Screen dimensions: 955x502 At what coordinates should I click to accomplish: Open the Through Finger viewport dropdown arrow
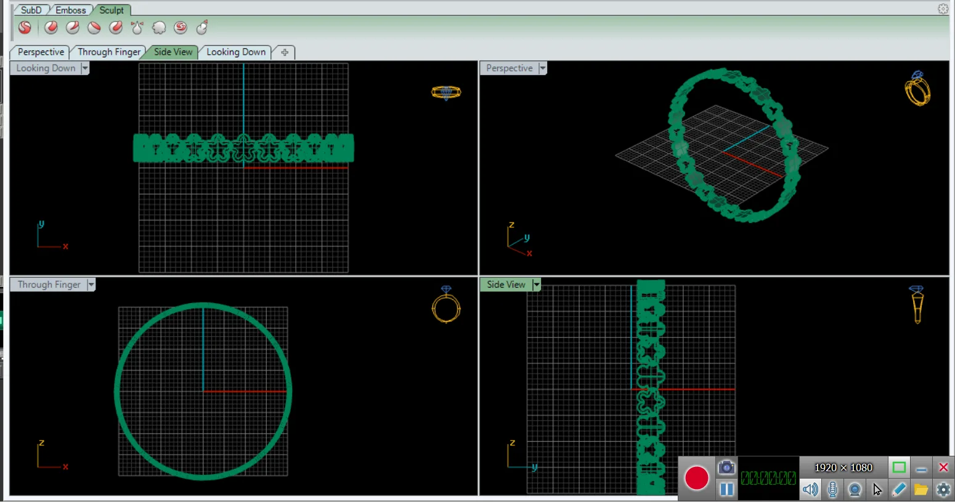coord(91,285)
